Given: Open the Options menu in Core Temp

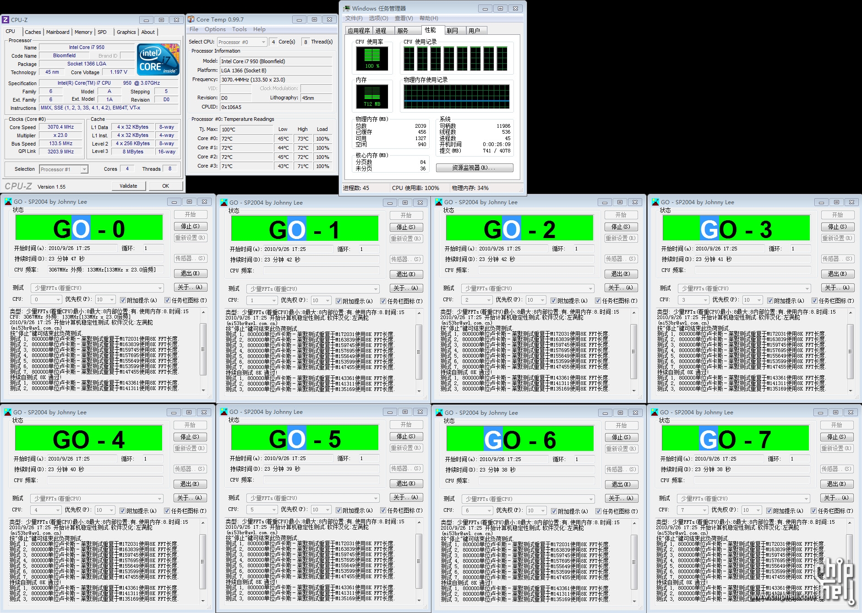Looking at the screenshot, I should 215,29.
